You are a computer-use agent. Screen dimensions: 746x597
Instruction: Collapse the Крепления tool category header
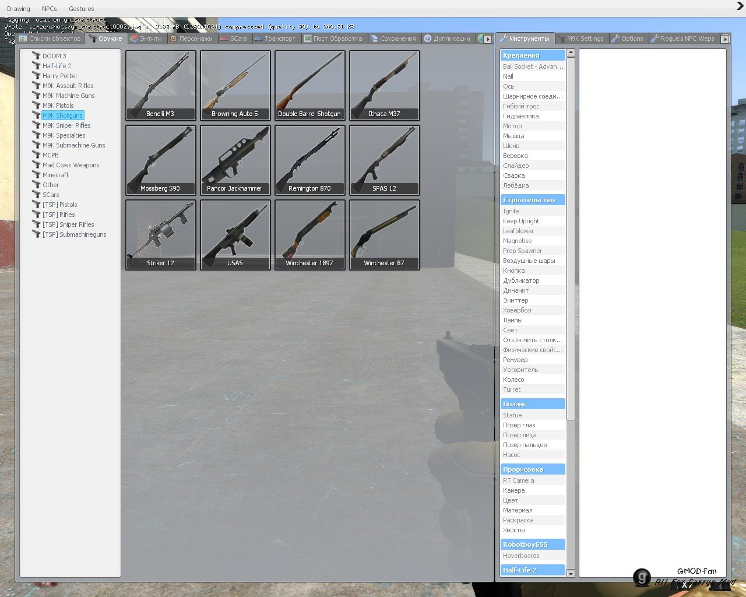[x=533, y=55]
